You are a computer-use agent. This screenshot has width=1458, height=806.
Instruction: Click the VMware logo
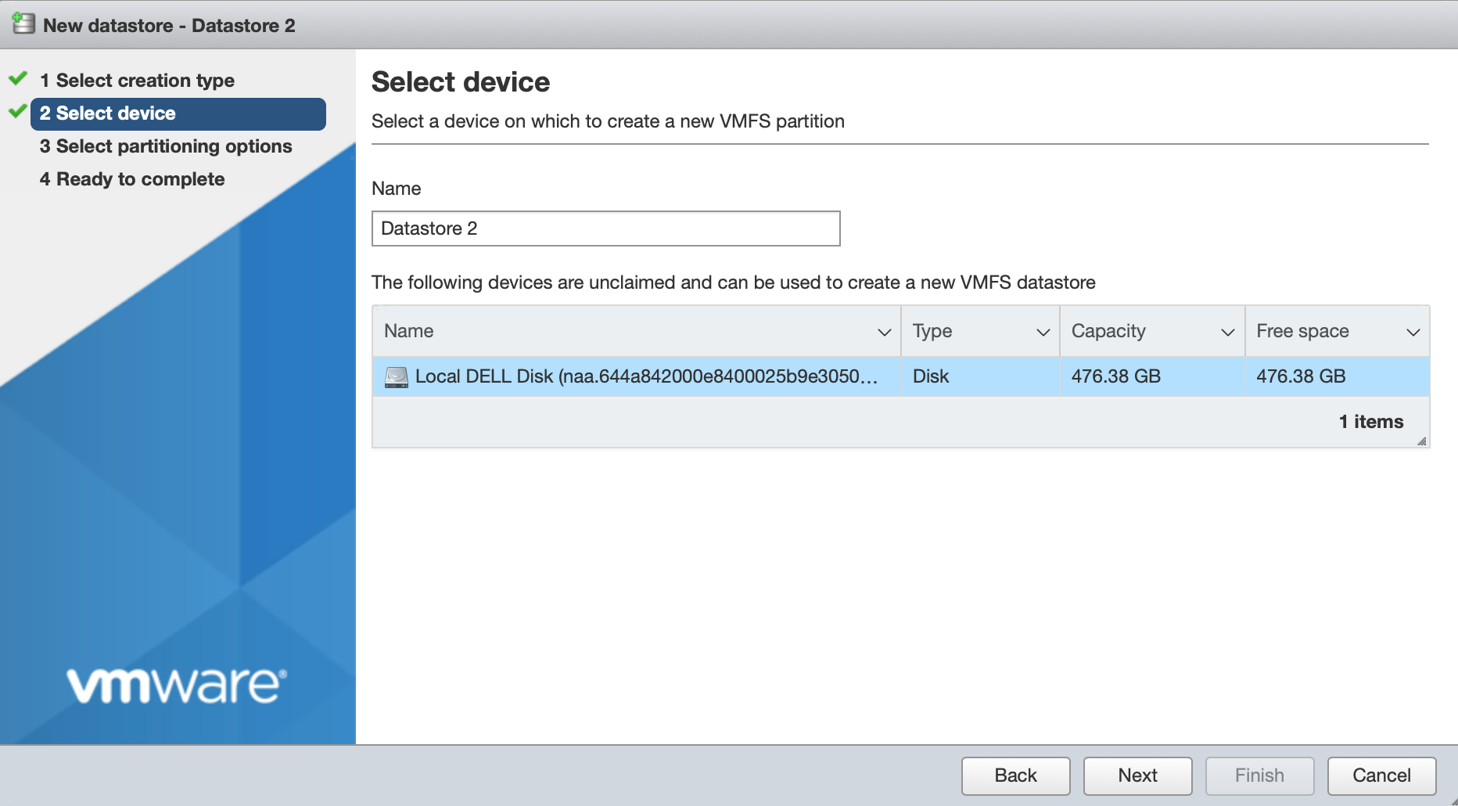coord(177,685)
